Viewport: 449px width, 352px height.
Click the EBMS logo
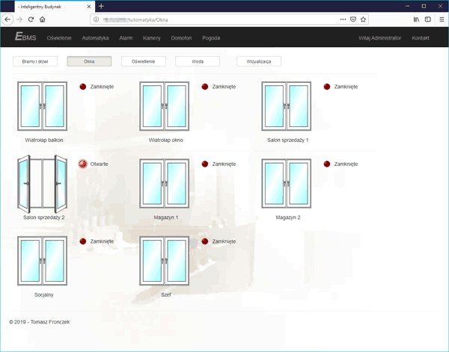click(x=25, y=37)
